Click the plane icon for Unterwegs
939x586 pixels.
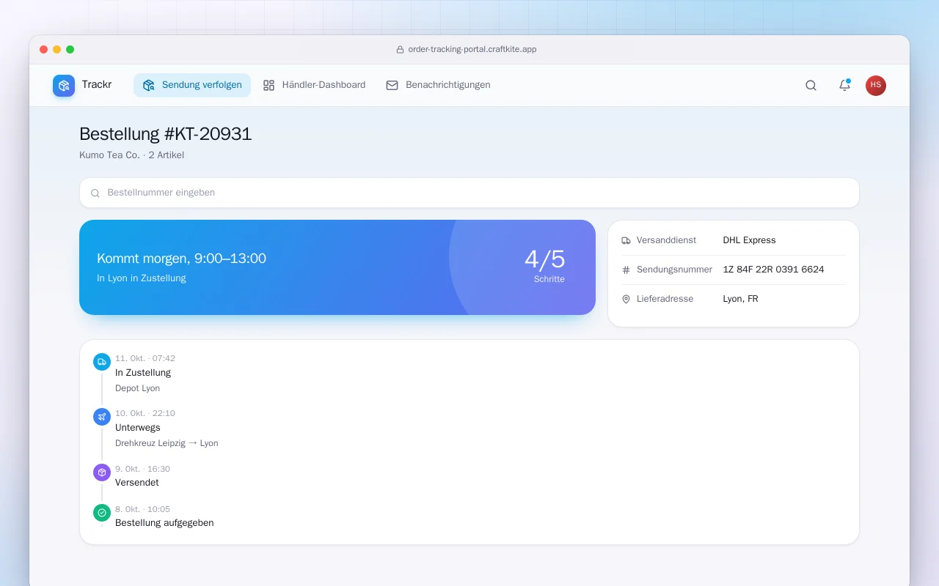tap(102, 417)
